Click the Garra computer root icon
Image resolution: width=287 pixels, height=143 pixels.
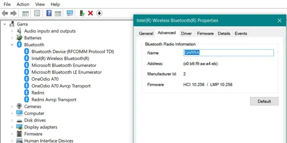[x=12, y=24]
